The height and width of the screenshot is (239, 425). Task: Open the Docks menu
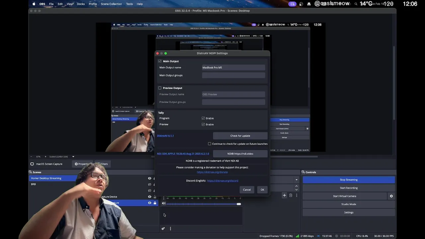[81, 4]
